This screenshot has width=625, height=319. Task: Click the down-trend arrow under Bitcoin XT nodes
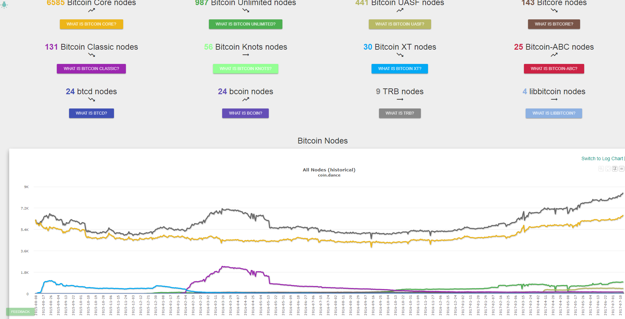(400, 55)
